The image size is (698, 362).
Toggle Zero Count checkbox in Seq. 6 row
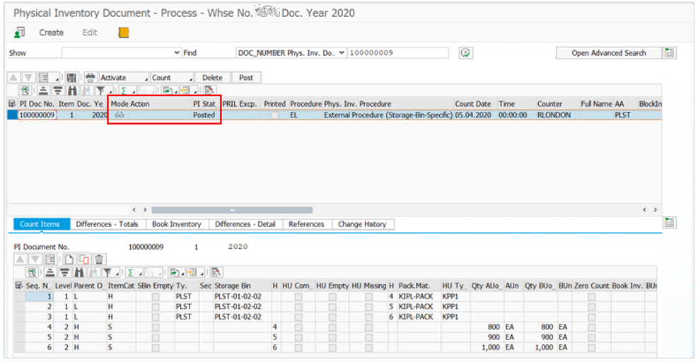click(592, 348)
